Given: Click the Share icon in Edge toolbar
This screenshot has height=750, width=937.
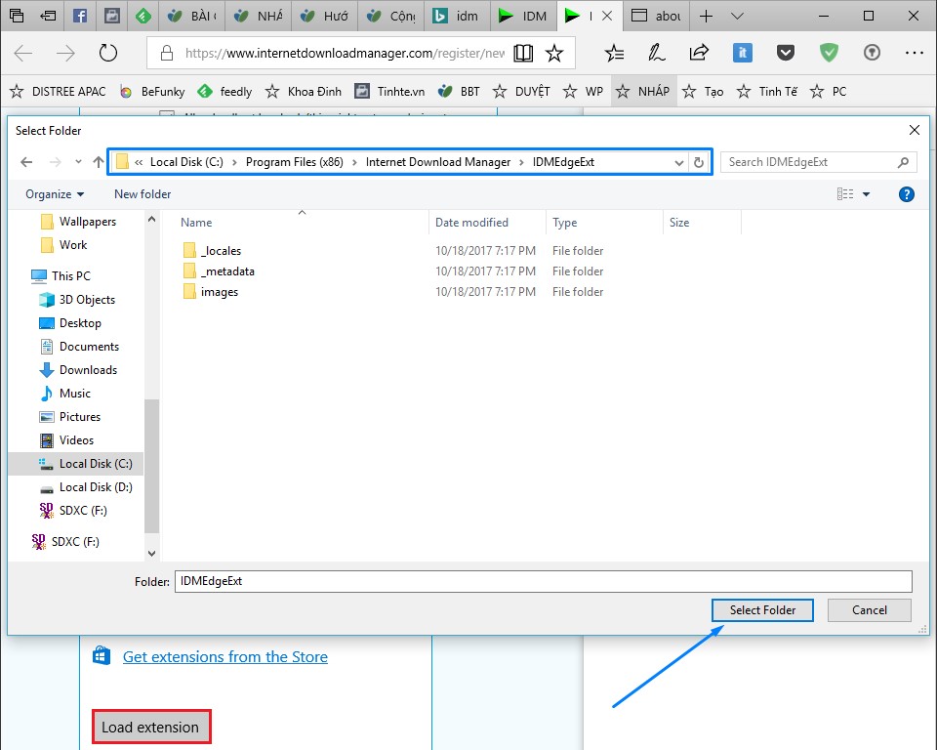Looking at the screenshot, I should point(699,54).
